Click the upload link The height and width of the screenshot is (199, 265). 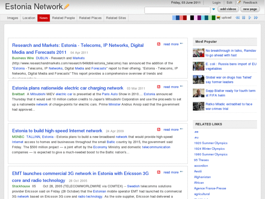pyautogui.click(x=226, y=18)
